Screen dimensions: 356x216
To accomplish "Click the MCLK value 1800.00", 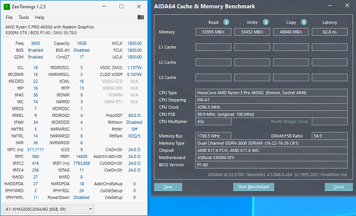I will (135, 43).
